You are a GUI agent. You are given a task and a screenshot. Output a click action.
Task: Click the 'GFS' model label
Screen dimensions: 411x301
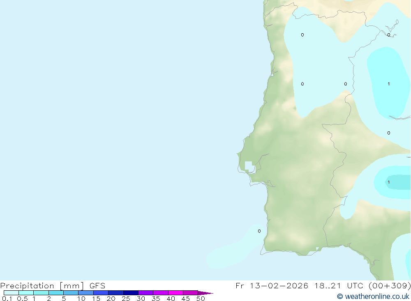click(x=97, y=285)
